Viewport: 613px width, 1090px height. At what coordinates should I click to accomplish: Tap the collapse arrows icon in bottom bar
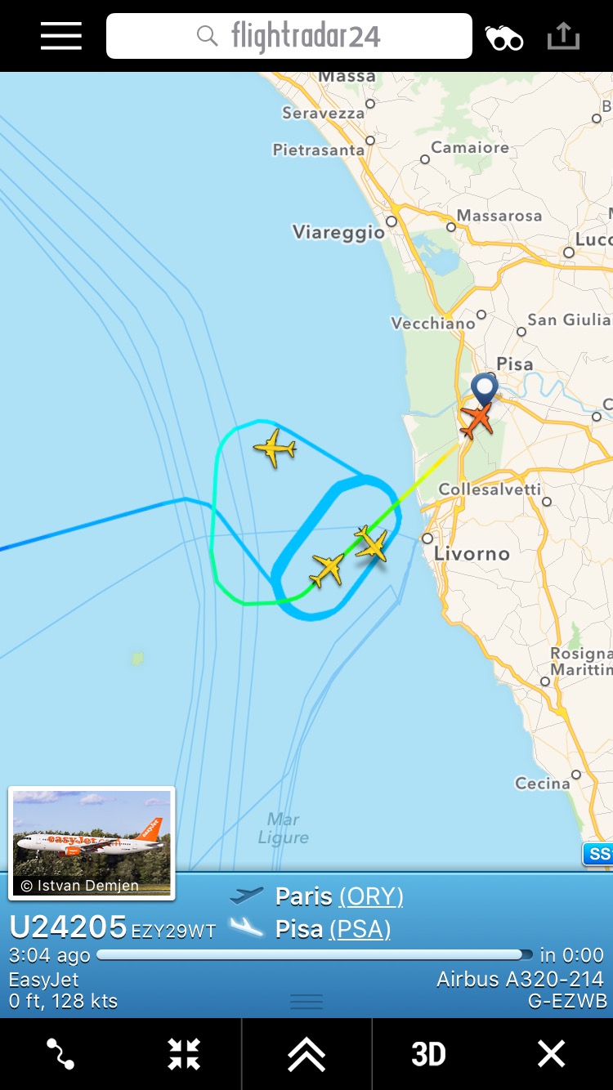pos(184,1054)
